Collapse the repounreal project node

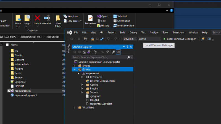point(78,73)
